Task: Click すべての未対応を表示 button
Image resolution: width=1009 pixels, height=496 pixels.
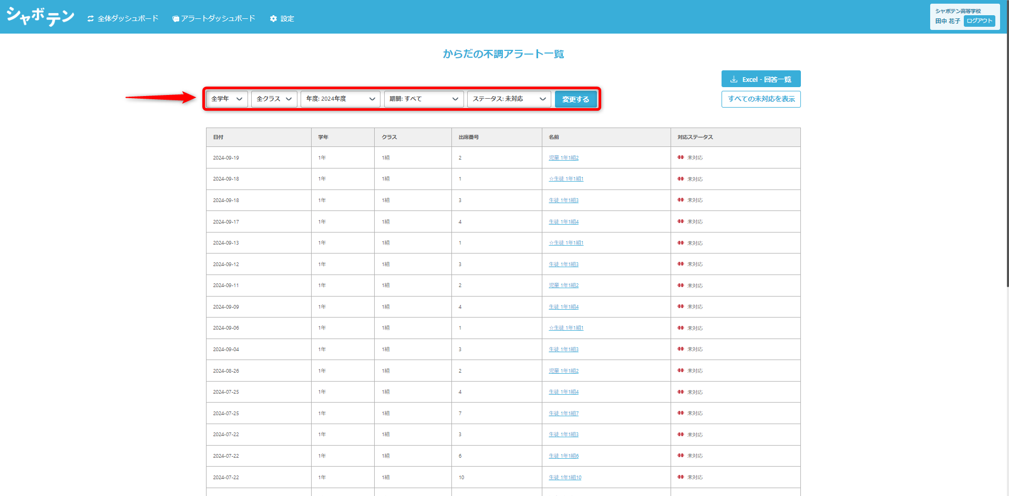Action: [761, 99]
